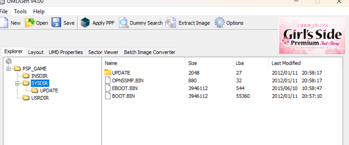This screenshot has width=349, height=145.
Task: Open an image with the Open folder icon
Action: [30, 23]
